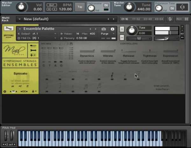
Task: Toggle the AUX sends display
Action: [x=179, y=19]
